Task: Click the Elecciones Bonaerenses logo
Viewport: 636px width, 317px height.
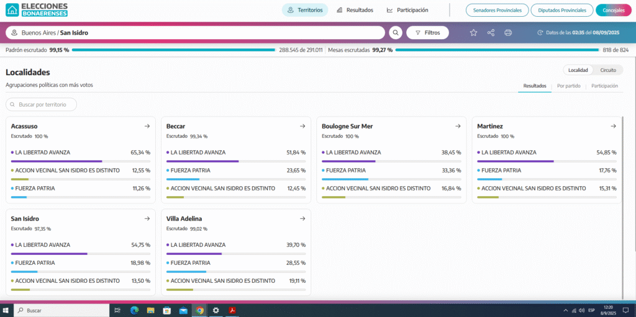Action: tap(37, 10)
